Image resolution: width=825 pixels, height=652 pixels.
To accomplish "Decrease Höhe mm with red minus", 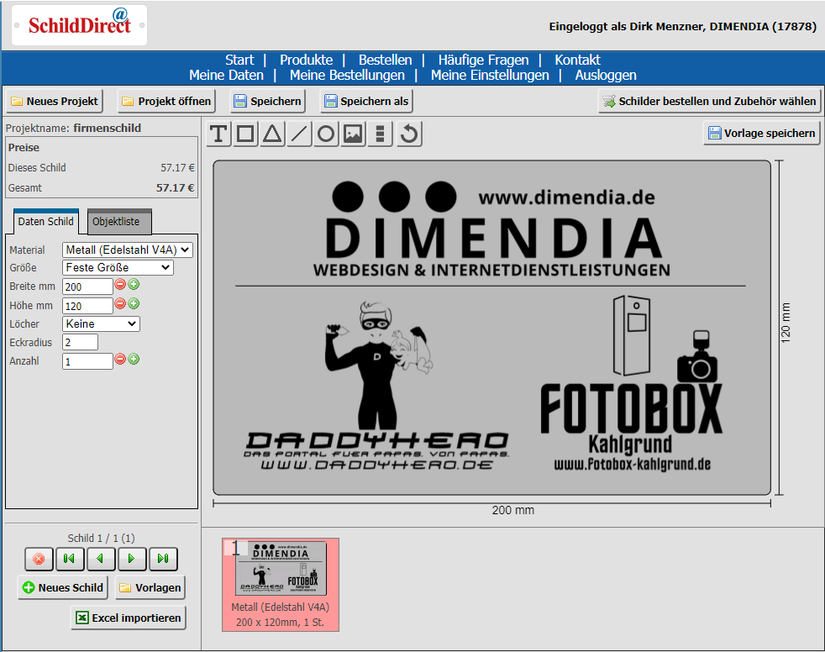I will [120, 303].
